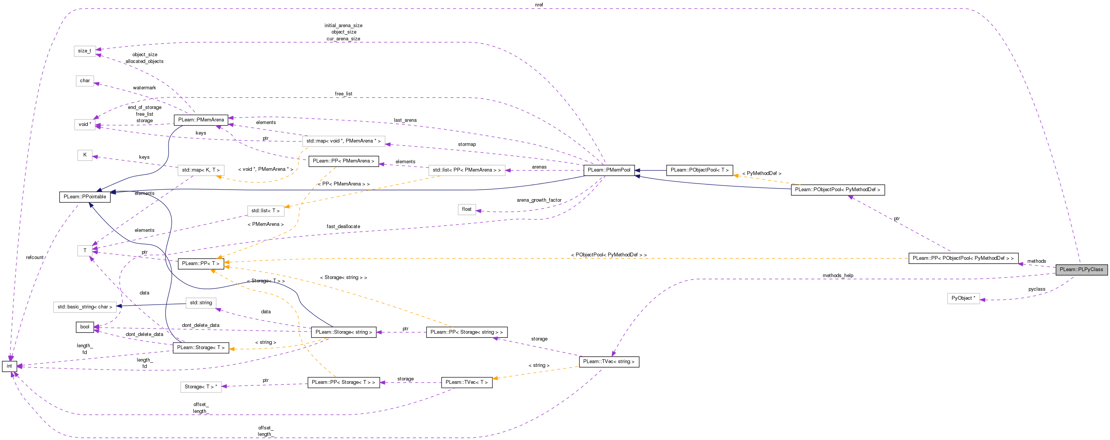Image resolution: width=1110 pixels, height=440 pixels.
Task: Select the int type node
Action: pos(9,366)
